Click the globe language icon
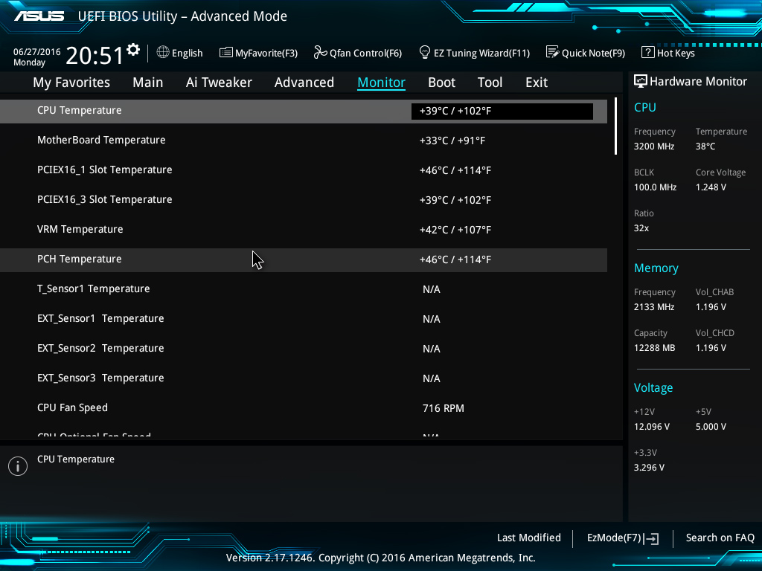Viewport: 762px width, 571px height. tap(163, 53)
